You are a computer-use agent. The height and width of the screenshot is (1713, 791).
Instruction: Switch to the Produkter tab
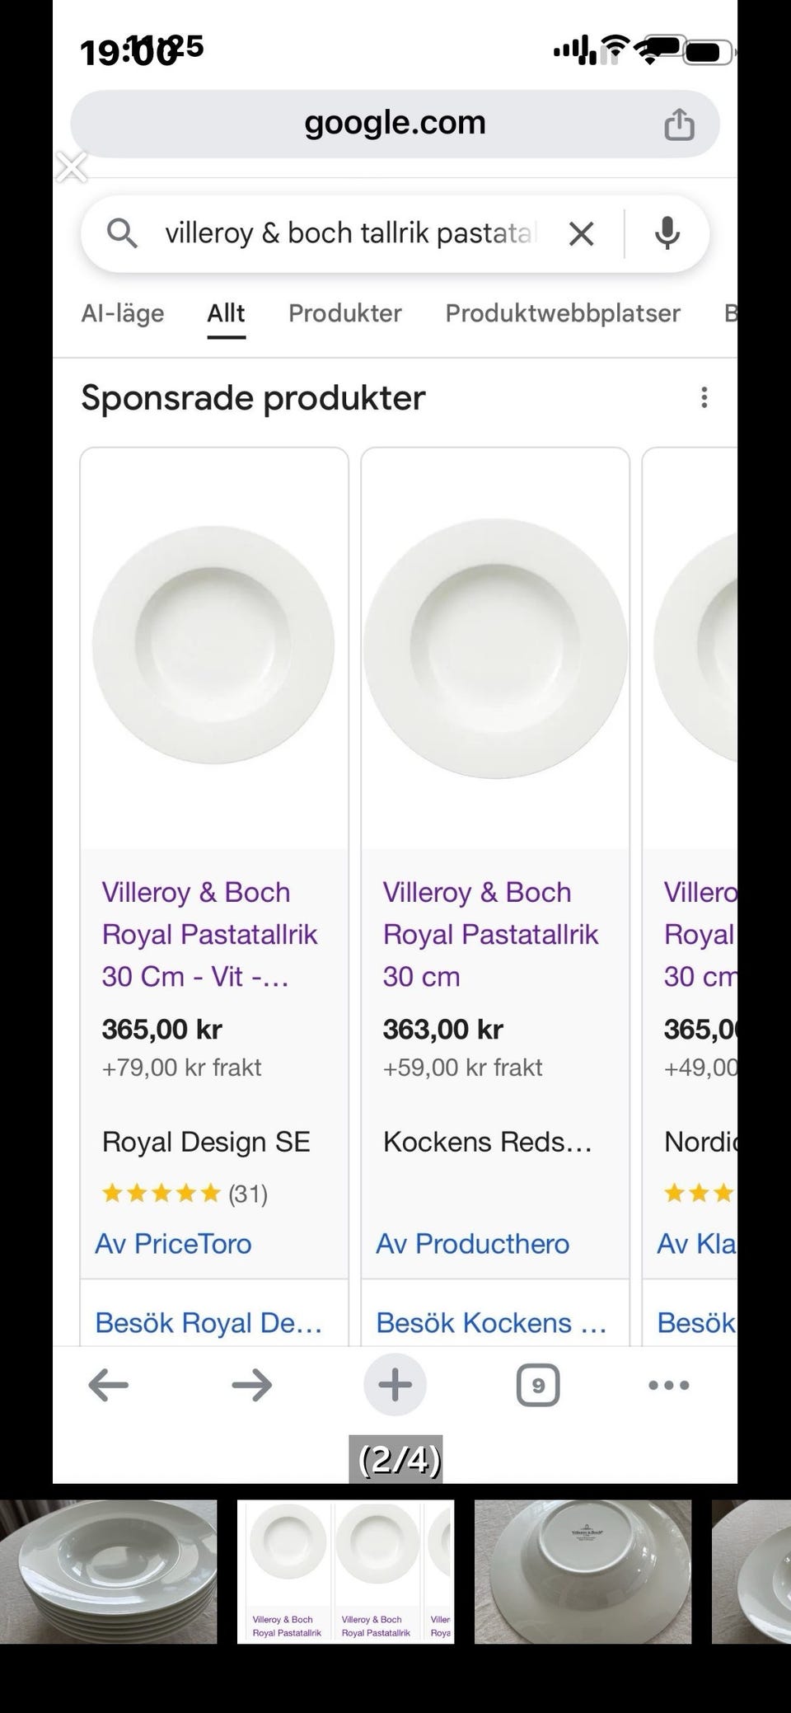[x=344, y=313]
